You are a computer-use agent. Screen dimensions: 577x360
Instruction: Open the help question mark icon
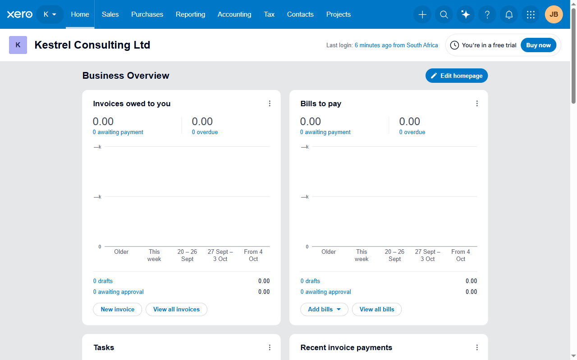(x=487, y=14)
